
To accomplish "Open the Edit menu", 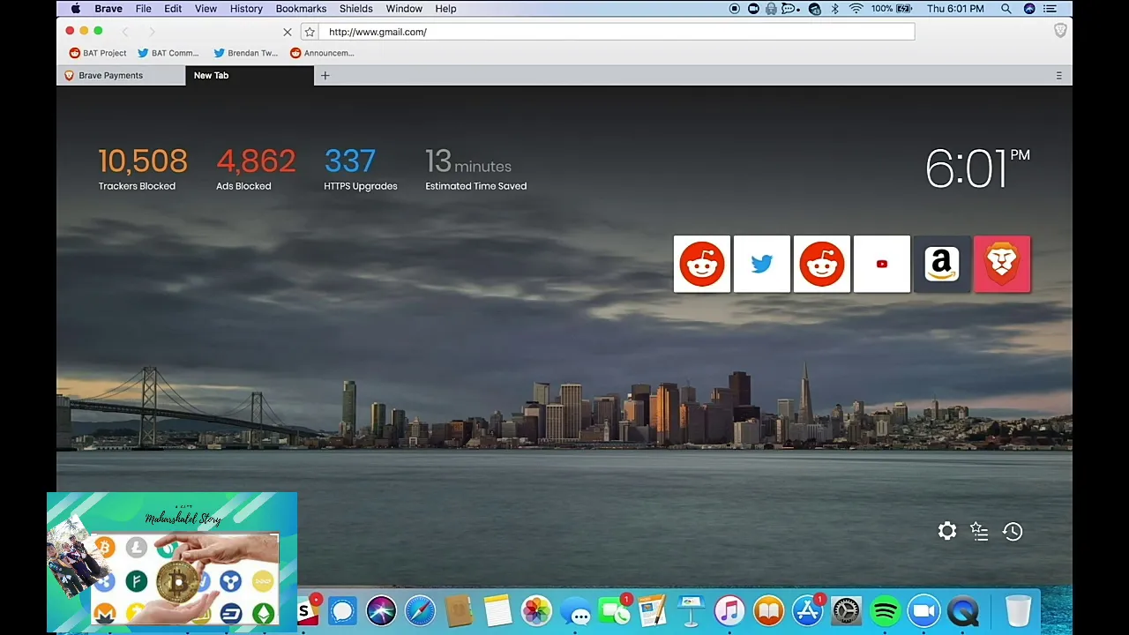I will [173, 9].
